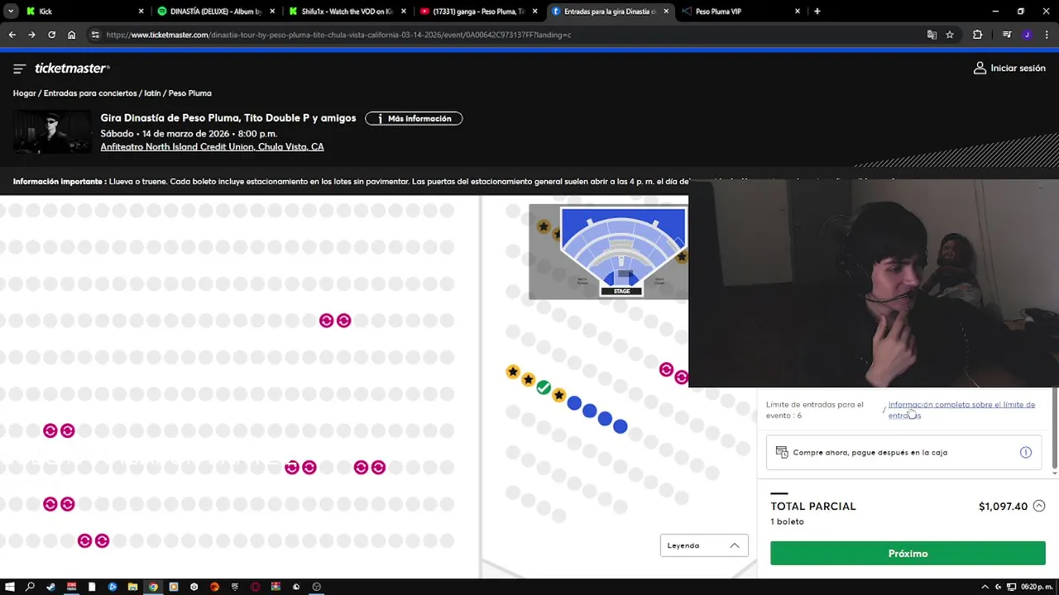Click the event artist thumbnail image
This screenshot has height=595, width=1059.
pos(52,132)
